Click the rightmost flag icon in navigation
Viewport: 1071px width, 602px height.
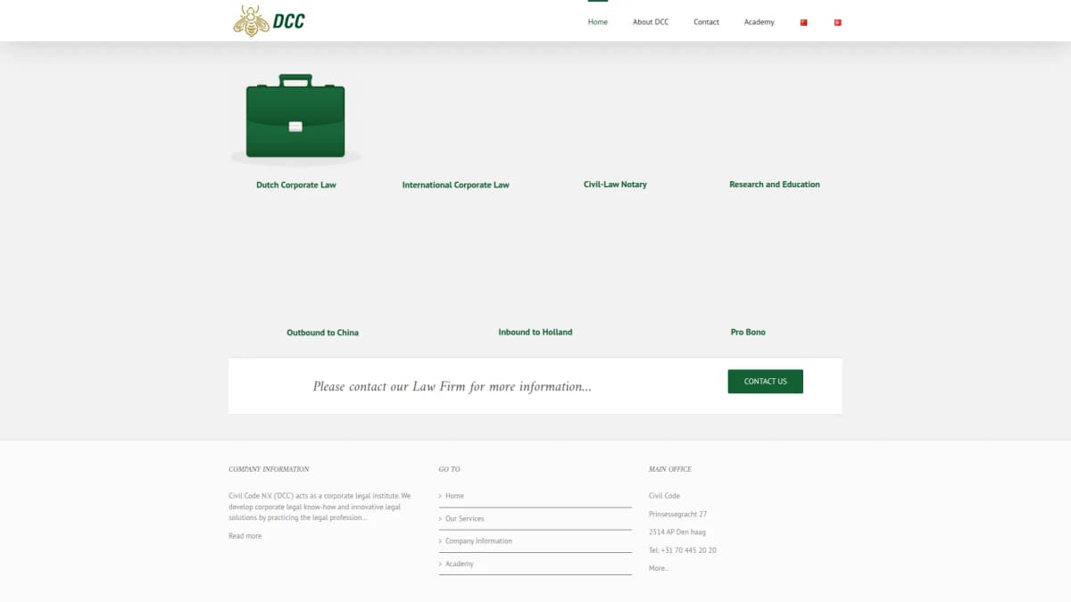pyautogui.click(x=837, y=22)
